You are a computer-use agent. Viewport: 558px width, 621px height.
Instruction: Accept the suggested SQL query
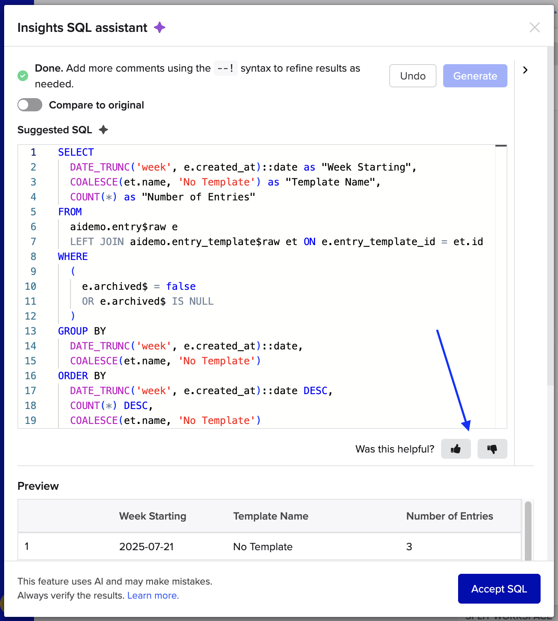[x=499, y=589]
